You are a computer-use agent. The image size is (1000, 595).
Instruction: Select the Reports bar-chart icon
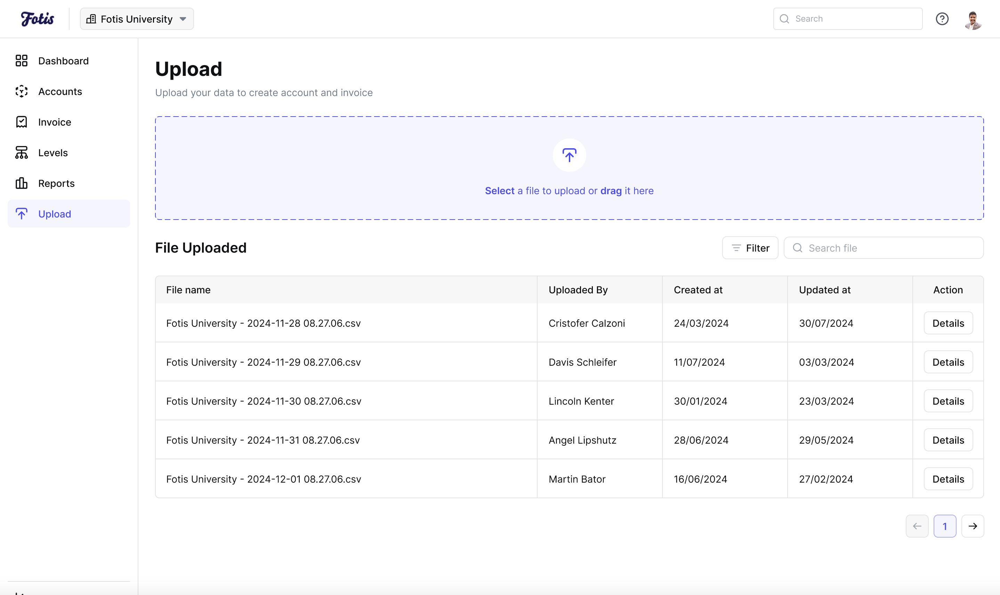tap(22, 183)
